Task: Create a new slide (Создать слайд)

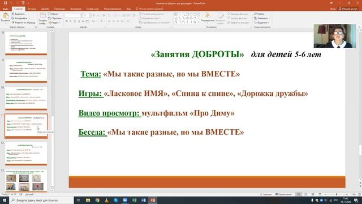Action: pos(42,19)
